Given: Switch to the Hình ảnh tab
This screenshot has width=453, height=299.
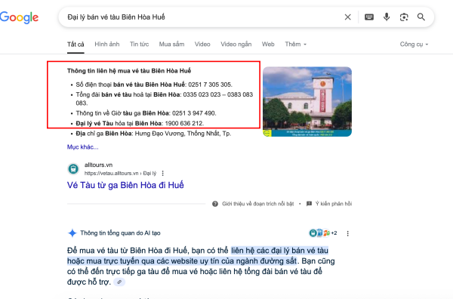Looking at the screenshot, I should 107,45.
